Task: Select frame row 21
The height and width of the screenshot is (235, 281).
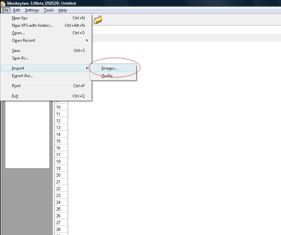Action: coord(61,182)
